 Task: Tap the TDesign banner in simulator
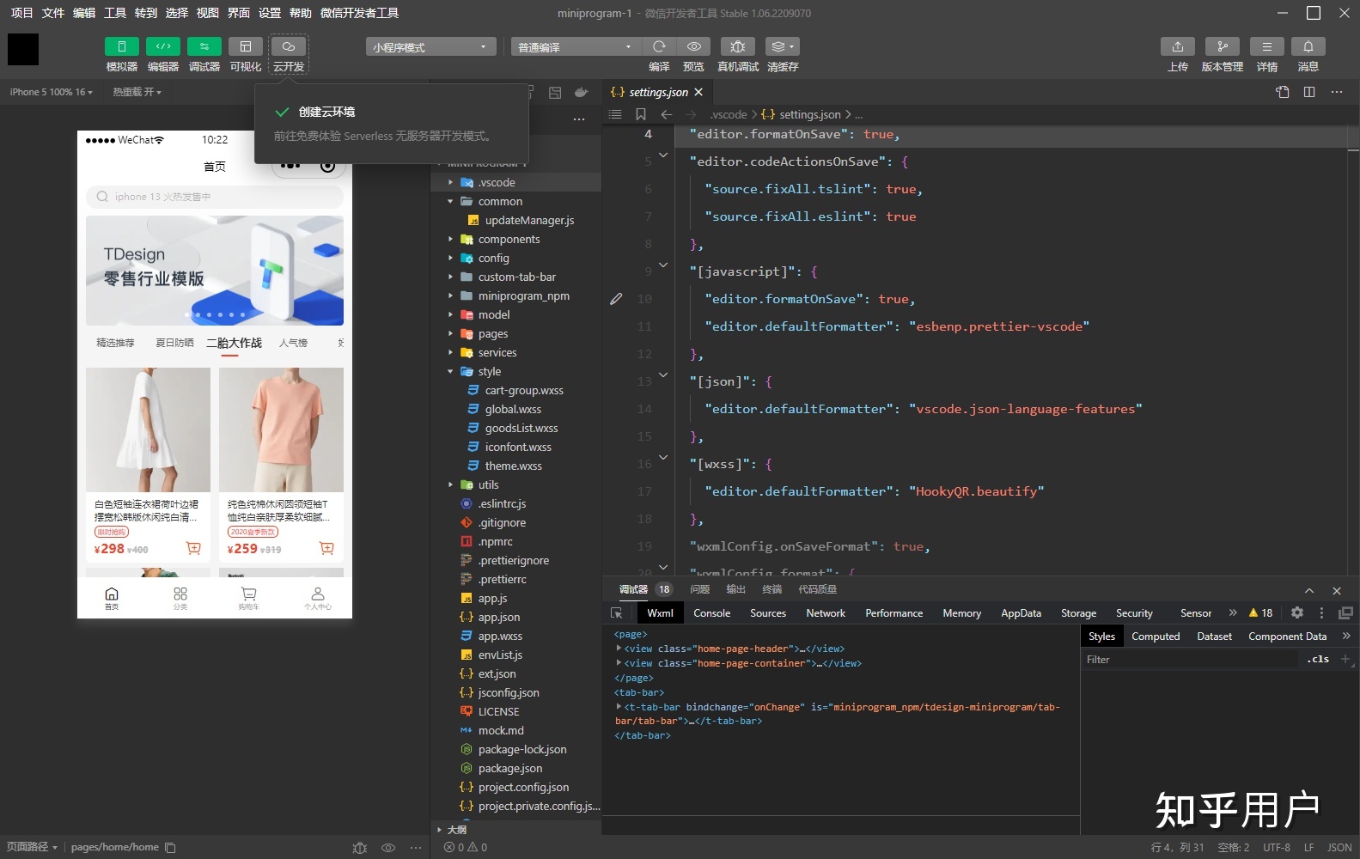pyautogui.click(x=215, y=271)
